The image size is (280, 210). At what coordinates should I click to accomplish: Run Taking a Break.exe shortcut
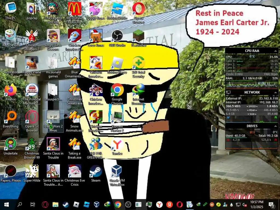coord(74,148)
